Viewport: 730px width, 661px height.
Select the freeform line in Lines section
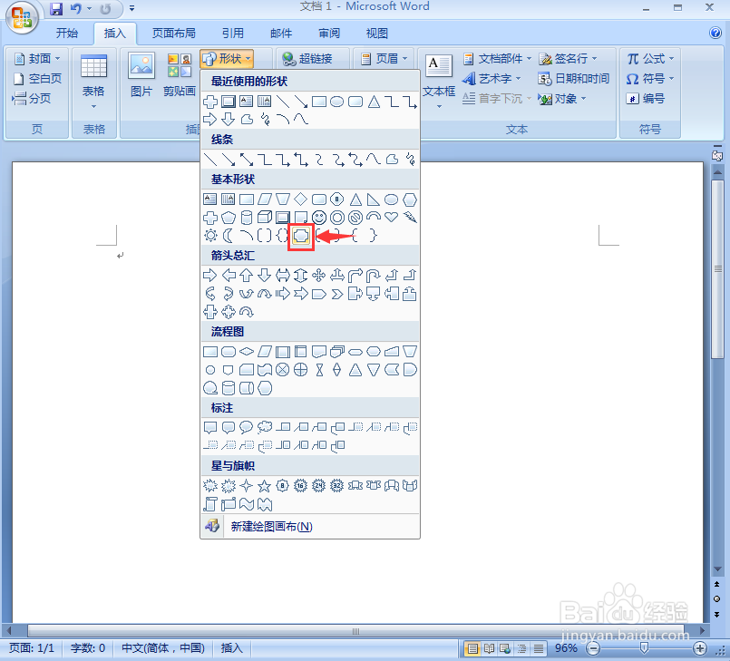[x=392, y=160]
